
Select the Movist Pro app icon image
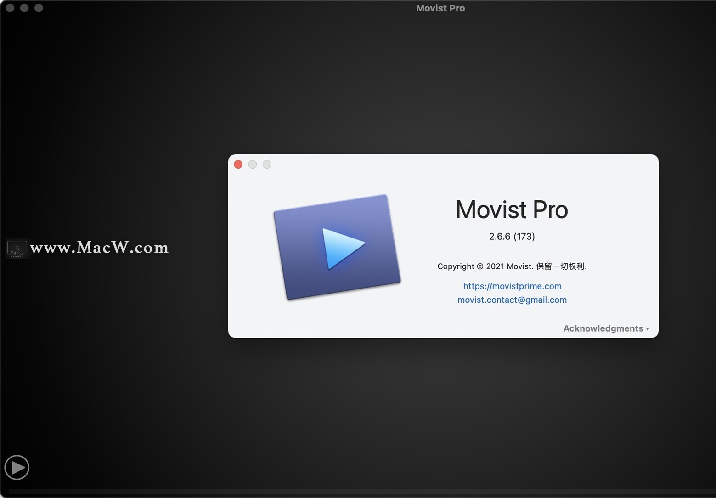(337, 247)
